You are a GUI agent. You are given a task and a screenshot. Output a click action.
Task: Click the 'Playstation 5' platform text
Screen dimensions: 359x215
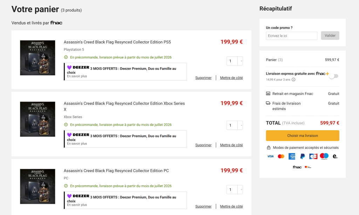74,50
